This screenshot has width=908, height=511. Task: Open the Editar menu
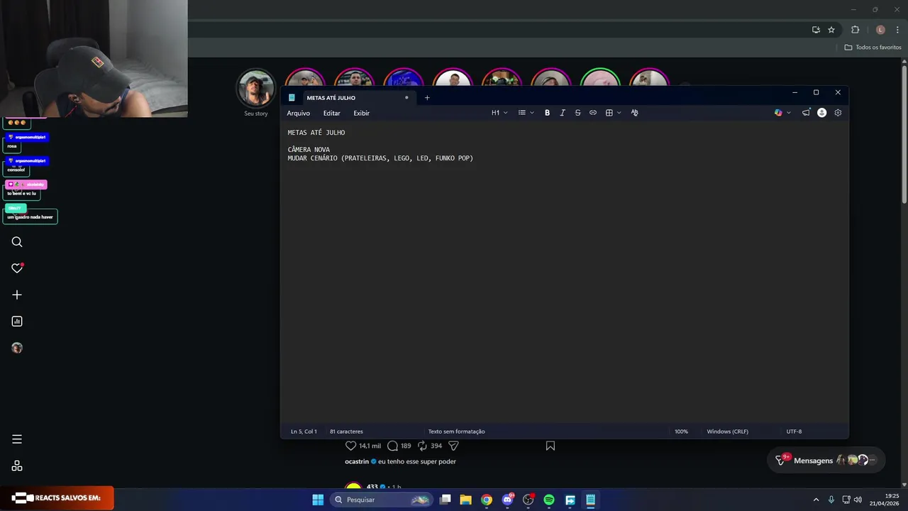[x=331, y=113]
